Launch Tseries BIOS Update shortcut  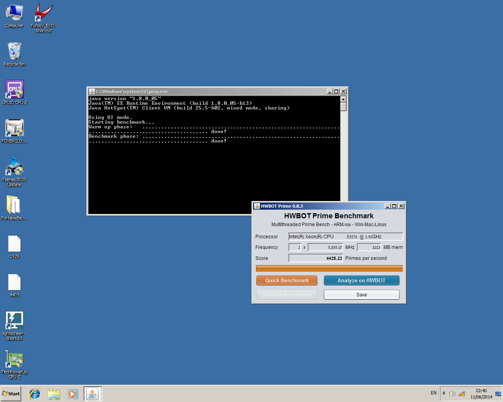[14, 172]
